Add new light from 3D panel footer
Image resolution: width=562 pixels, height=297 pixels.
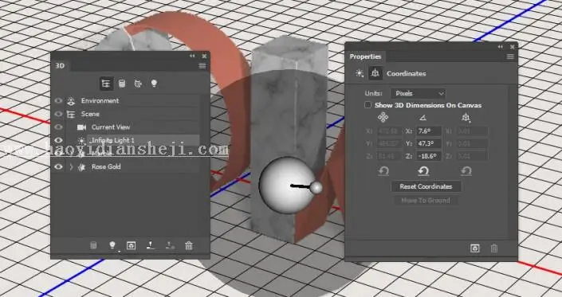(112, 245)
